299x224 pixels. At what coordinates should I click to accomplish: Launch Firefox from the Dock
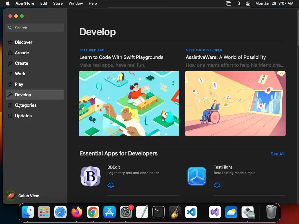click(x=77, y=212)
